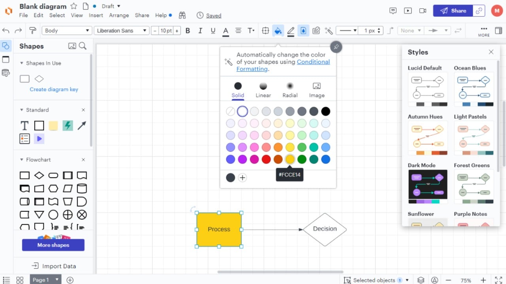Click the MORE toolbar options button
Screen dimensions: 506x284
[x=484, y=32]
